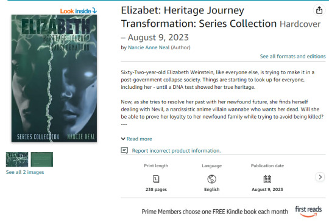Click the Look inside arrow badge

tap(79, 11)
